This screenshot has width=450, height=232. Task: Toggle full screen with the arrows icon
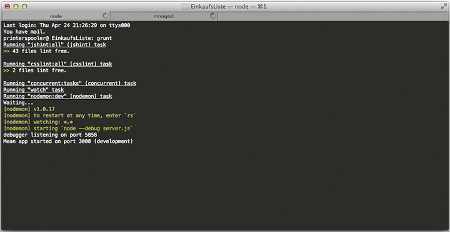point(444,6)
